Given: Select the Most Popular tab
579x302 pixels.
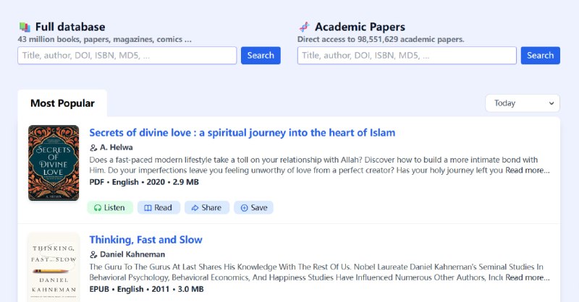Looking at the screenshot, I should (x=62, y=103).
